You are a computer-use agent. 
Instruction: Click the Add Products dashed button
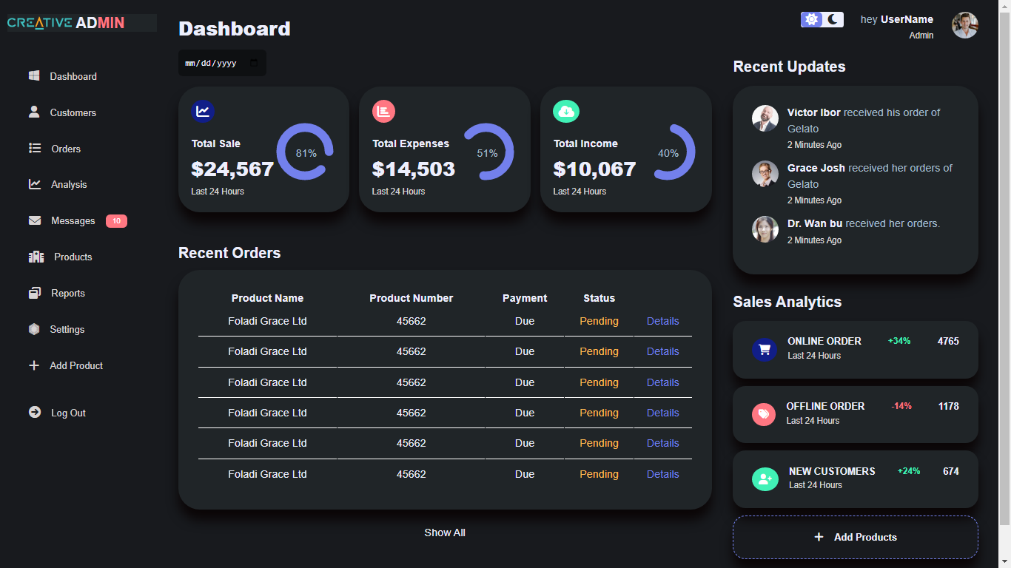(855, 537)
